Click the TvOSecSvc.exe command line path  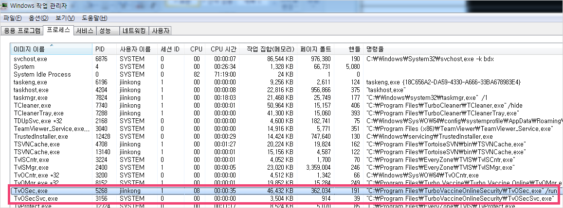point(460,199)
